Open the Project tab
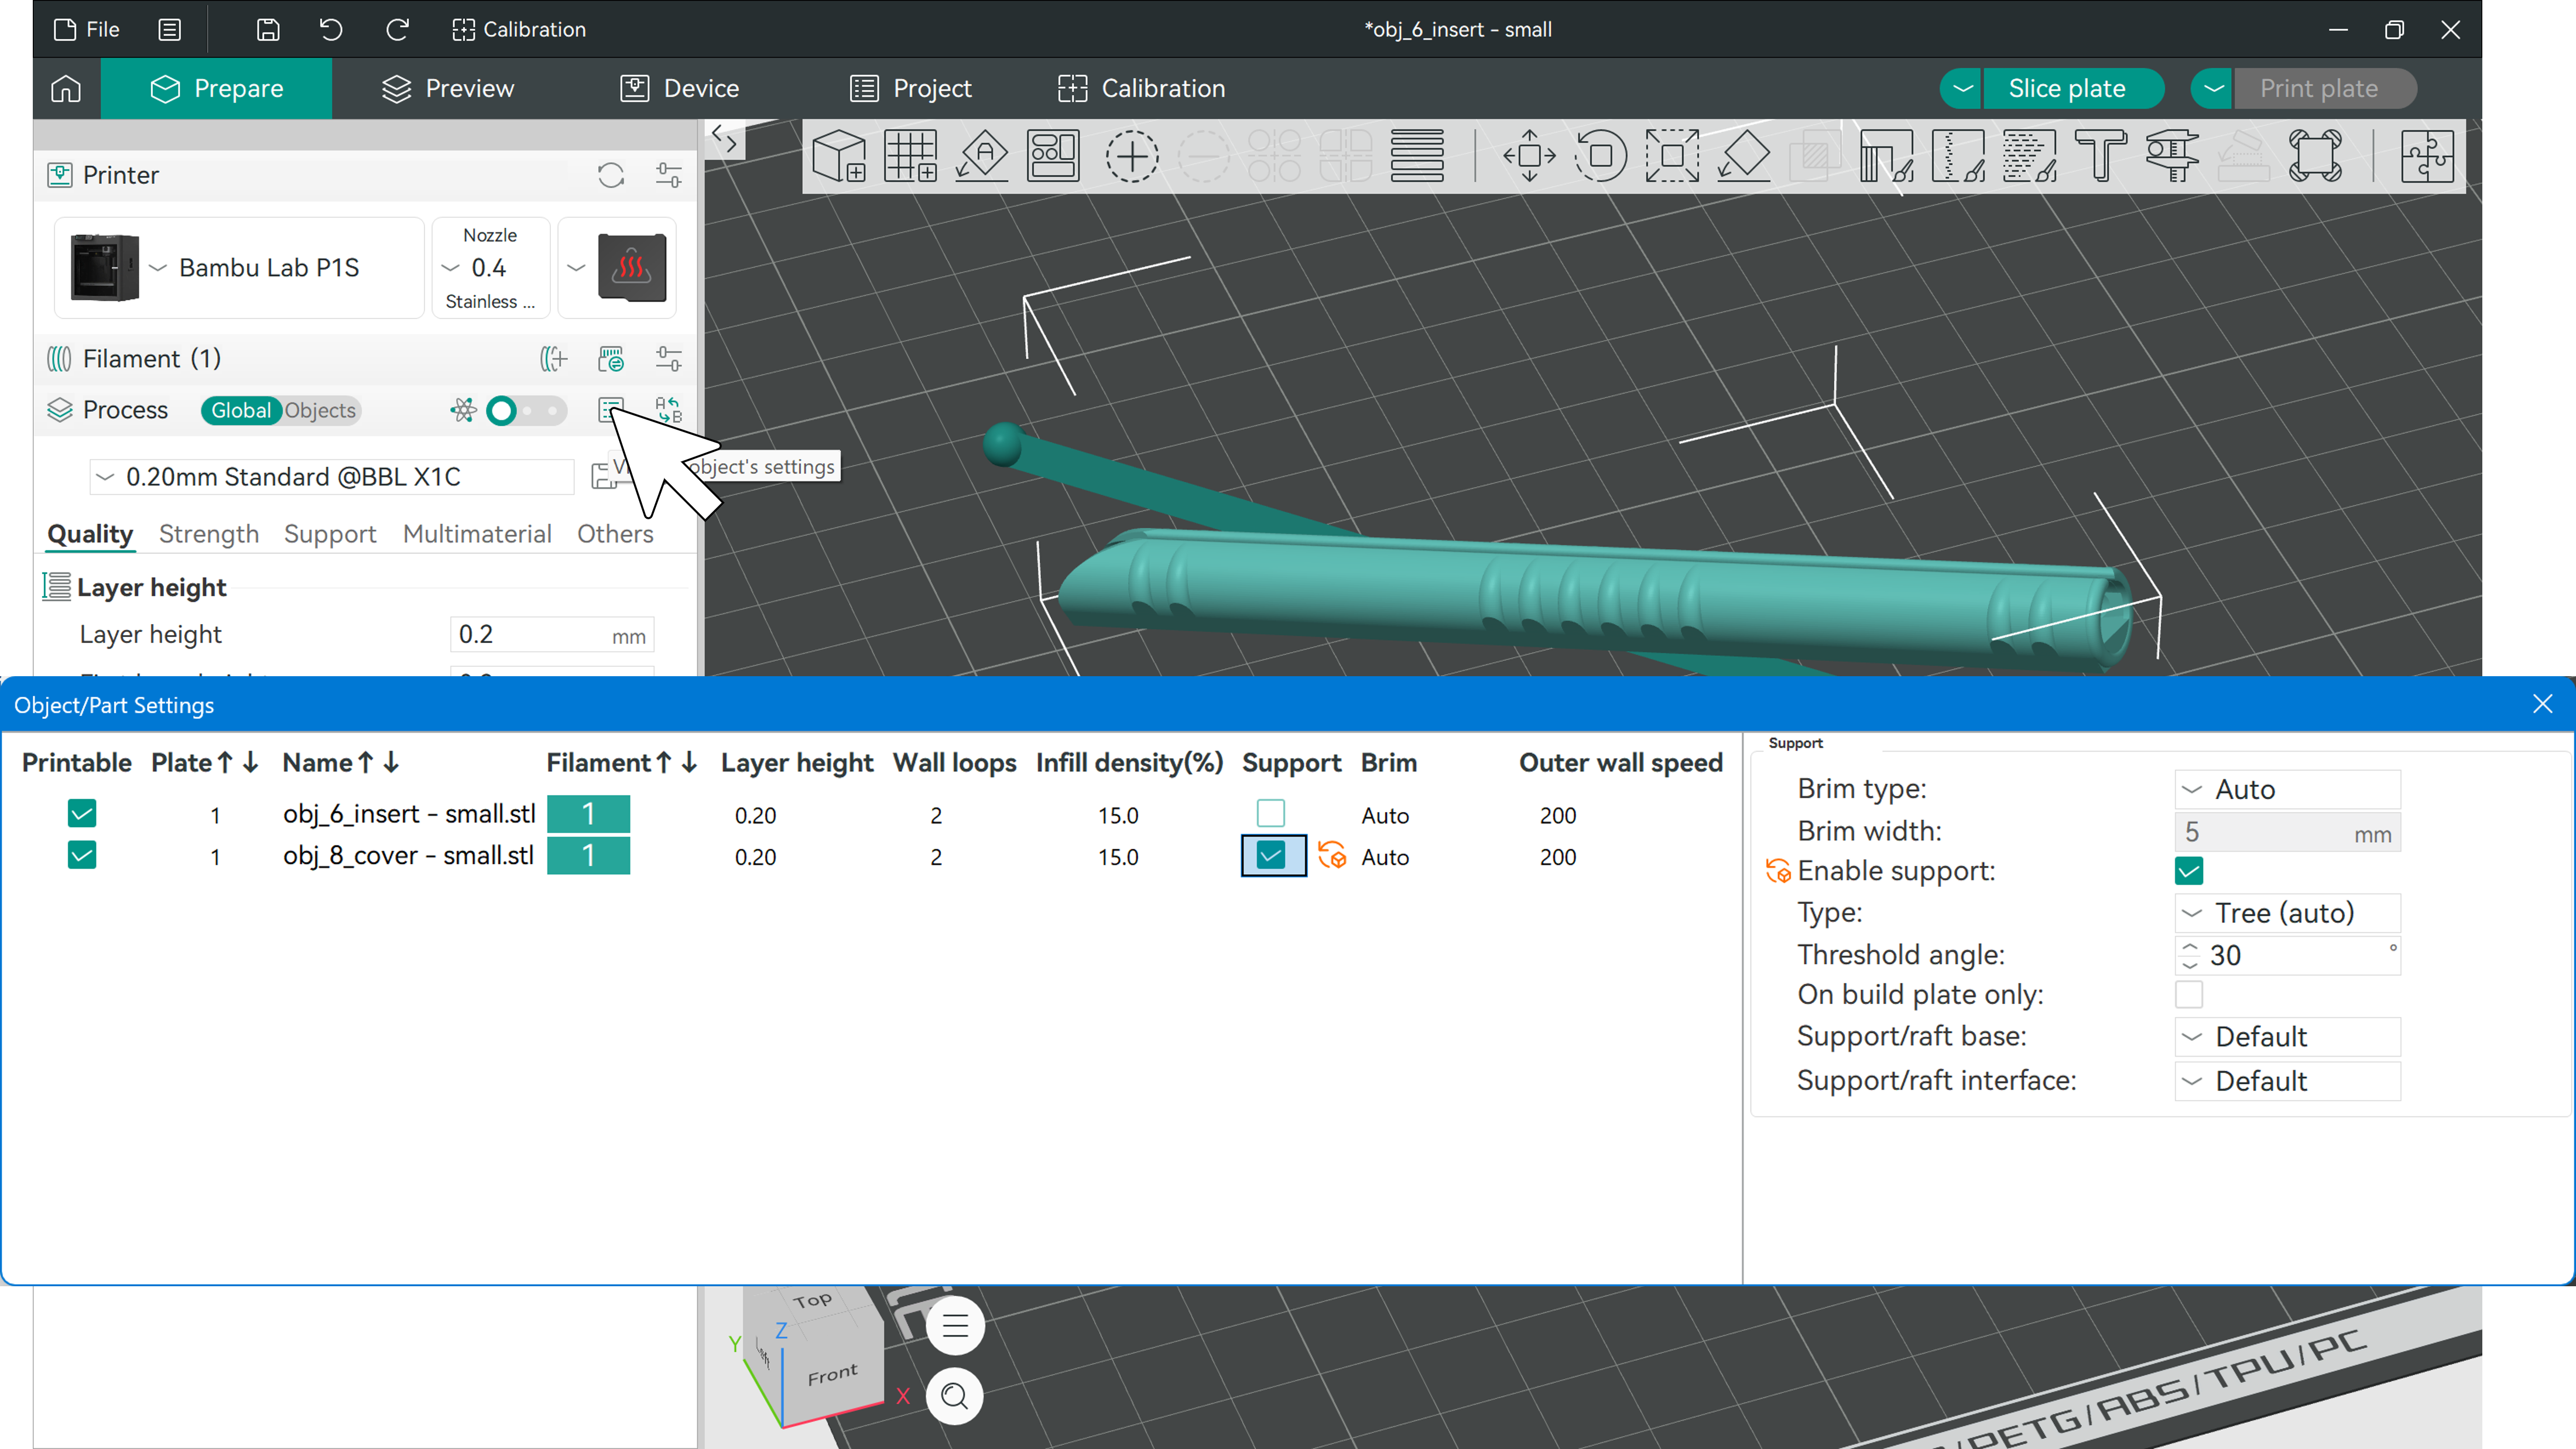 pyautogui.click(x=911, y=88)
